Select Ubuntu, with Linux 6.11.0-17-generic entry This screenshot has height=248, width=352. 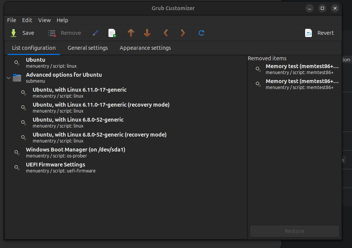126,93
